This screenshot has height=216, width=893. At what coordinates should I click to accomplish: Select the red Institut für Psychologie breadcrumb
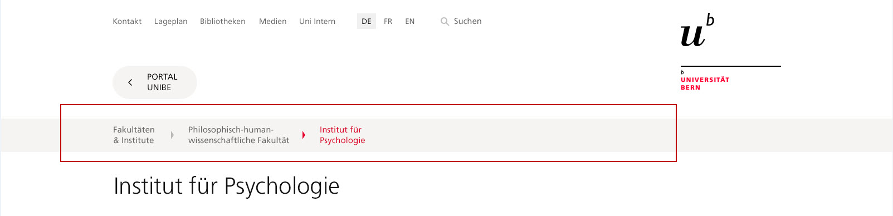point(342,135)
